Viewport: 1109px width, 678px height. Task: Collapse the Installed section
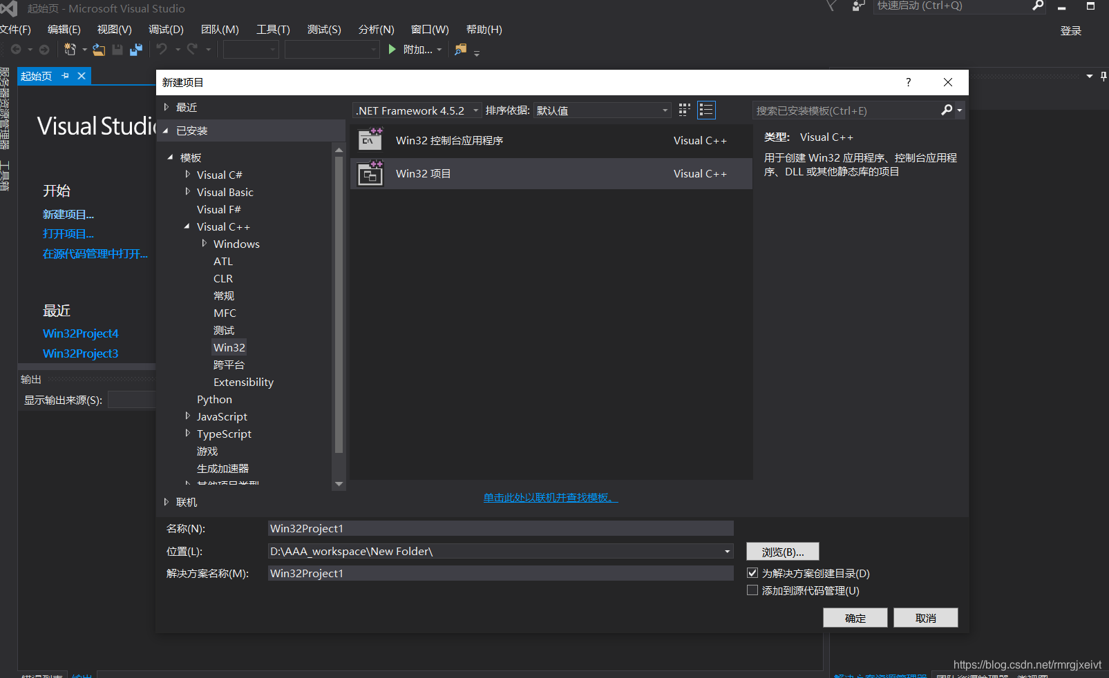pyautogui.click(x=166, y=130)
